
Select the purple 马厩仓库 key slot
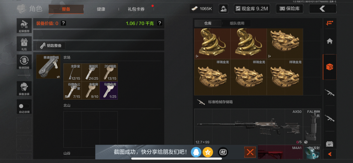109,91
